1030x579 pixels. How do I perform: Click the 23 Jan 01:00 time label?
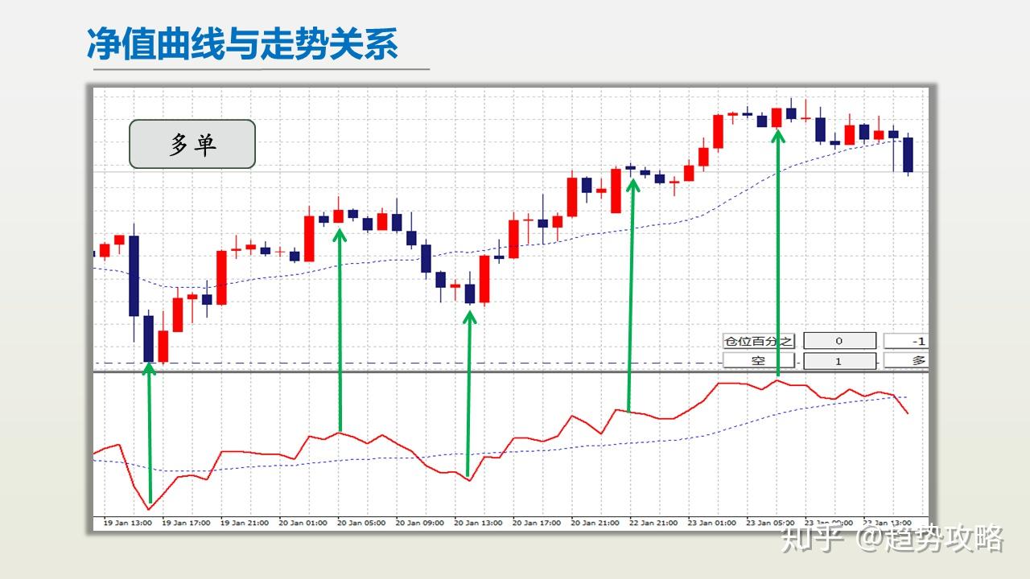(x=712, y=523)
